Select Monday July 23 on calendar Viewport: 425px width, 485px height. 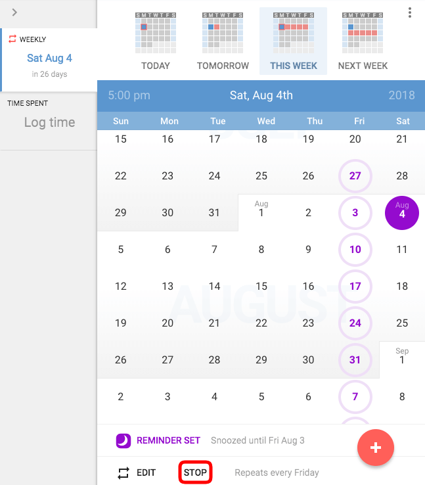pos(168,176)
